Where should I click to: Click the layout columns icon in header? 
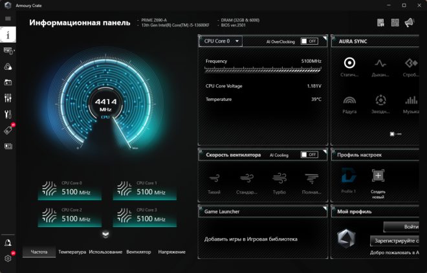click(x=395, y=23)
